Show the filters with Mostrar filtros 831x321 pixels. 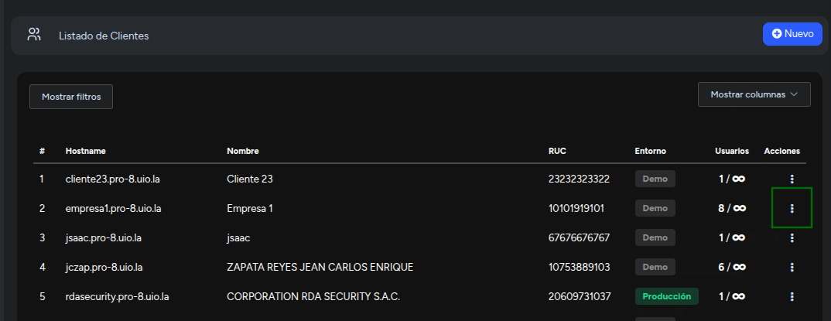(71, 97)
